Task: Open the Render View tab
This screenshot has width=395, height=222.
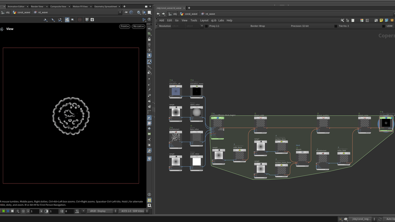Action: click(37, 7)
